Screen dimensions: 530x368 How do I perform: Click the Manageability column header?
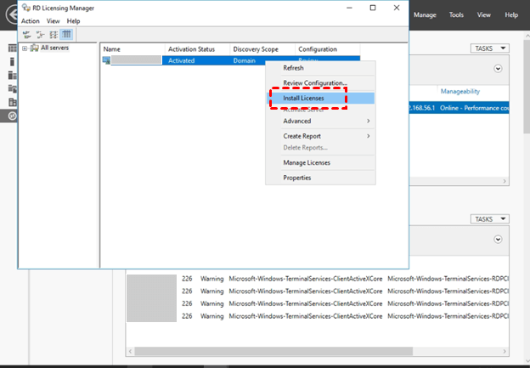tap(460, 90)
